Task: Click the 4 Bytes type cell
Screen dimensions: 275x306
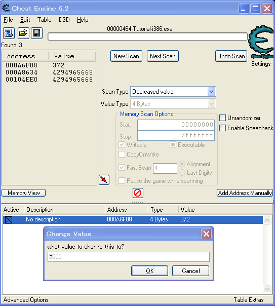Action: [x=159, y=219]
